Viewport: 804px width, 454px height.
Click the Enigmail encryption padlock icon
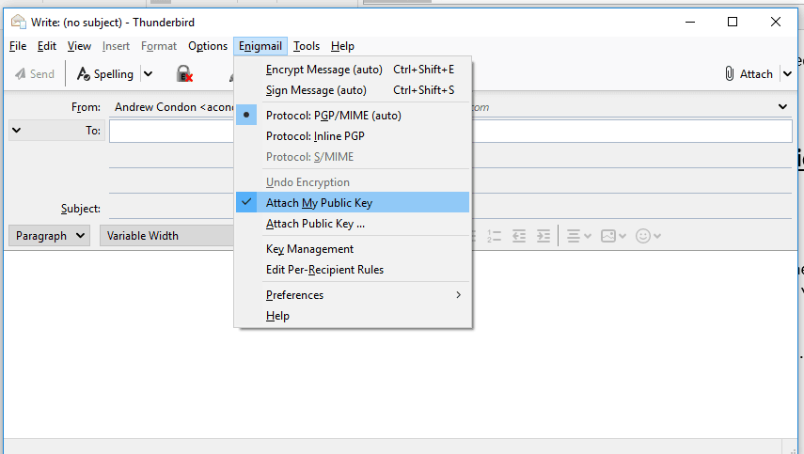[x=184, y=74]
